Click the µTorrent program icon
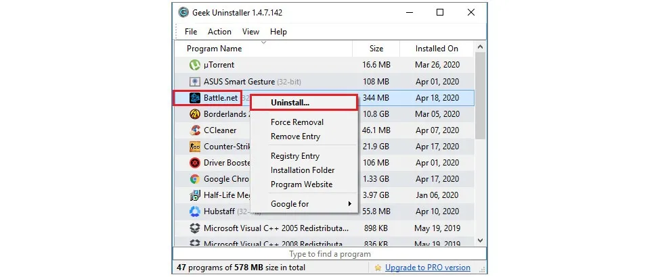660x277 pixels. 194,65
